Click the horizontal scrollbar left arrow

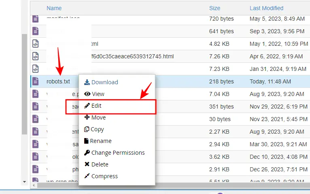tap(34, 185)
